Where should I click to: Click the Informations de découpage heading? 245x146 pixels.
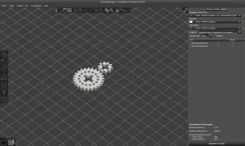(x=201, y=125)
